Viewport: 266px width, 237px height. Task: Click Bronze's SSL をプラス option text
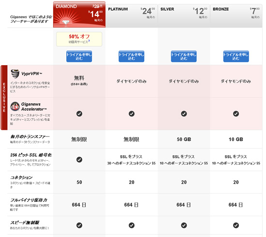[x=236, y=157]
